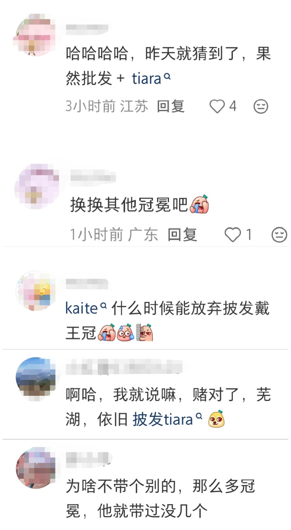
Task: Tap search magnifier next to tiara link
Action: click(x=167, y=76)
